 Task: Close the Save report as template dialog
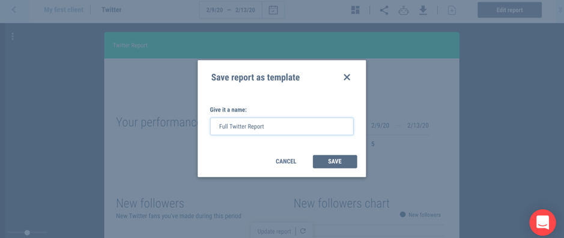(347, 77)
